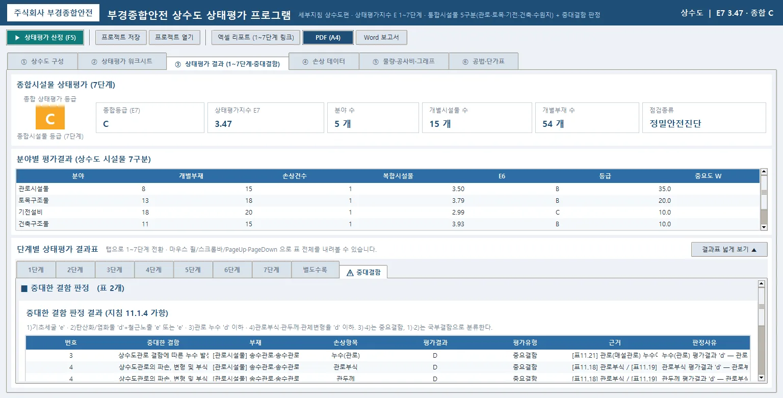
Task: Click 프로젝트 저장 button
Action: 121,38
